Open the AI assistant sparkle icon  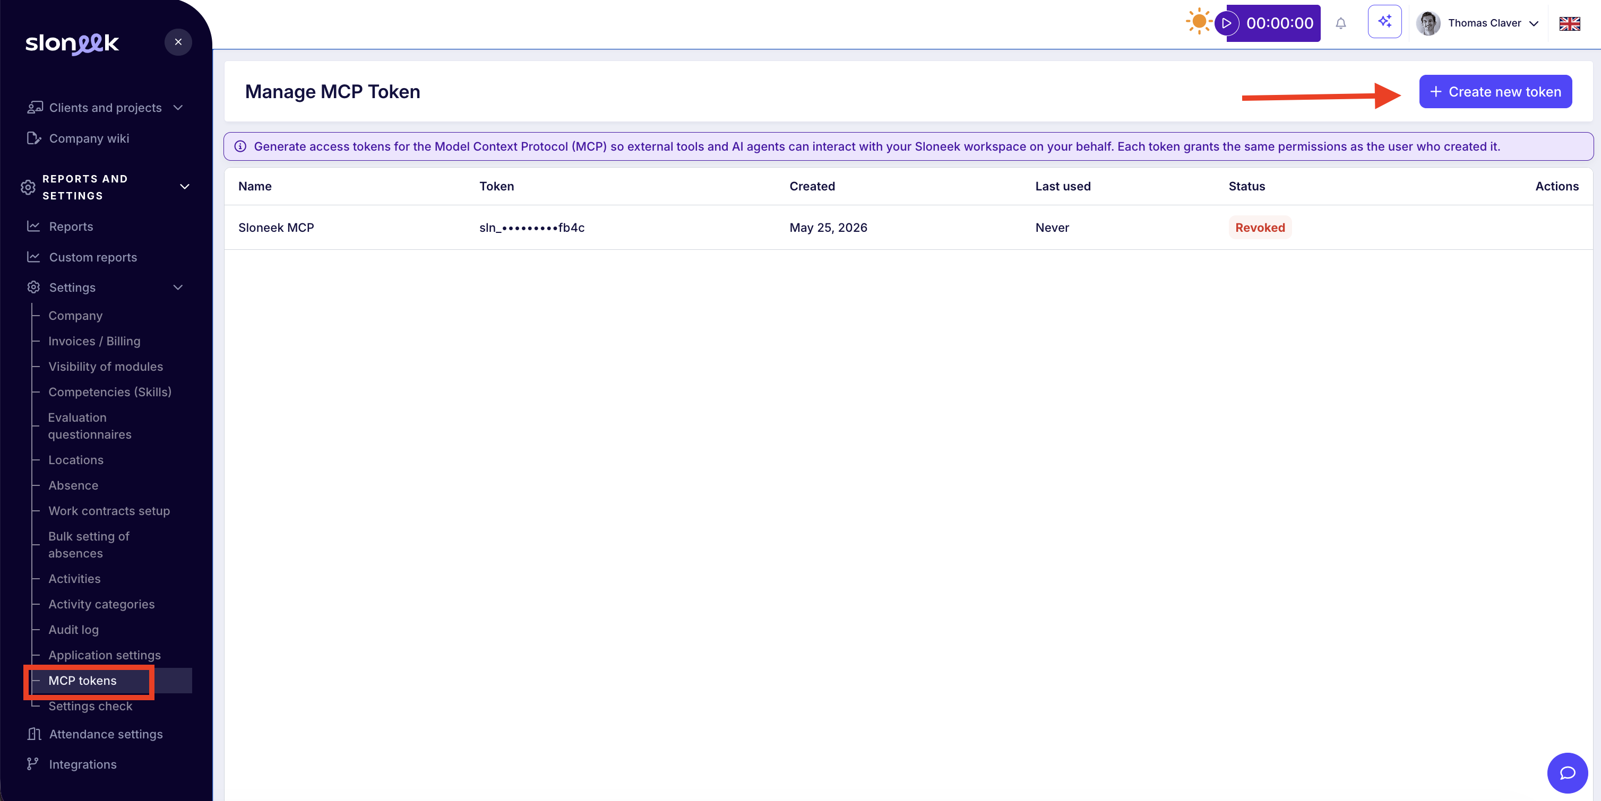[1385, 22]
